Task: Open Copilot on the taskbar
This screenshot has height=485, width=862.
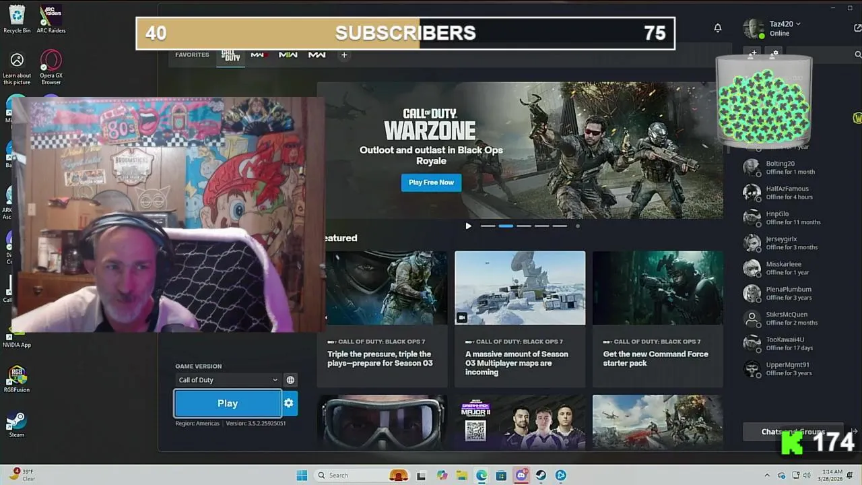Action: tap(442, 476)
